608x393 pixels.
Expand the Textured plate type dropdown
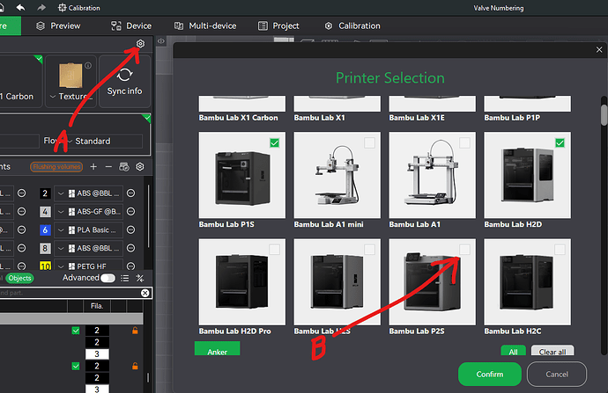pos(53,97)
